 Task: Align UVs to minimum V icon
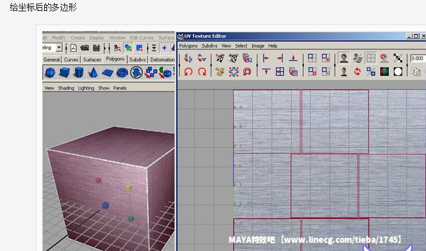[293, 58]
